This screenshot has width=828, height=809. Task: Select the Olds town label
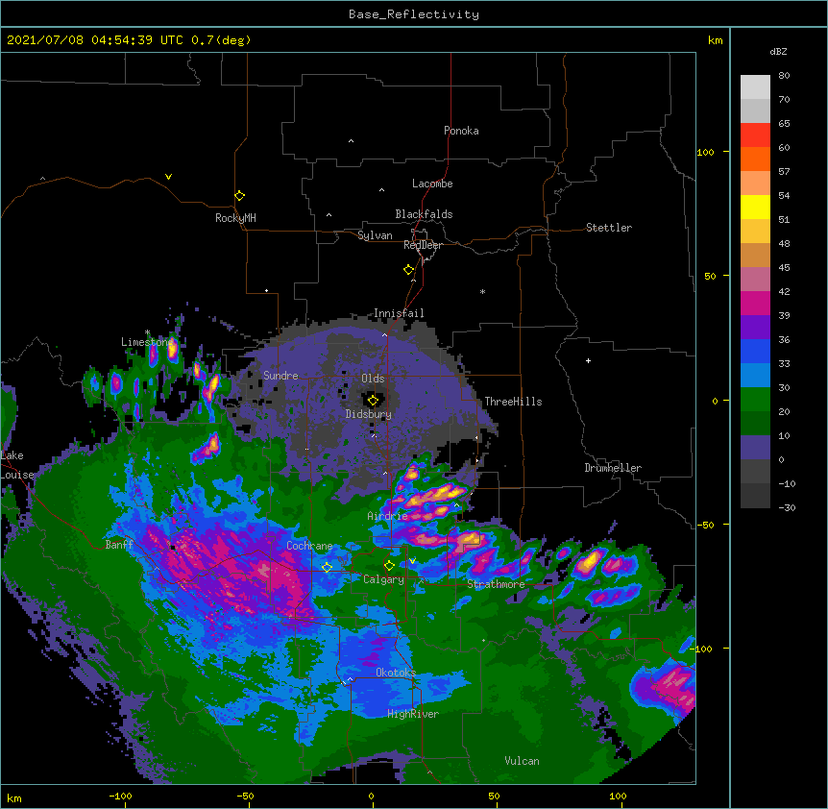tap(373, 379)
